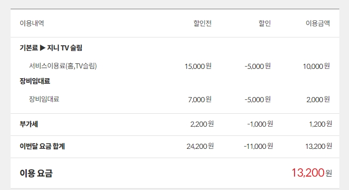Select the 지니 TV 슬림 plan name
The width and height of the screenshot is (349, 190).
[65, 48]
